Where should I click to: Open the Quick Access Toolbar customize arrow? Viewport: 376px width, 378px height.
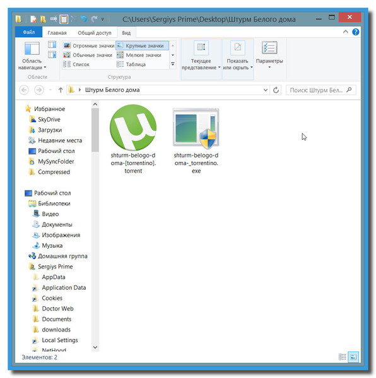click(x=103, y=20)
